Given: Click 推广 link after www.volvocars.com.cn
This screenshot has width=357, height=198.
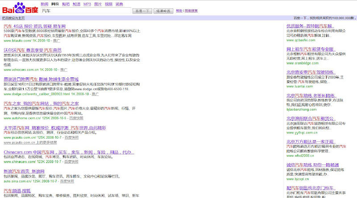Looking at the screenshot, I should click(64, 70).
